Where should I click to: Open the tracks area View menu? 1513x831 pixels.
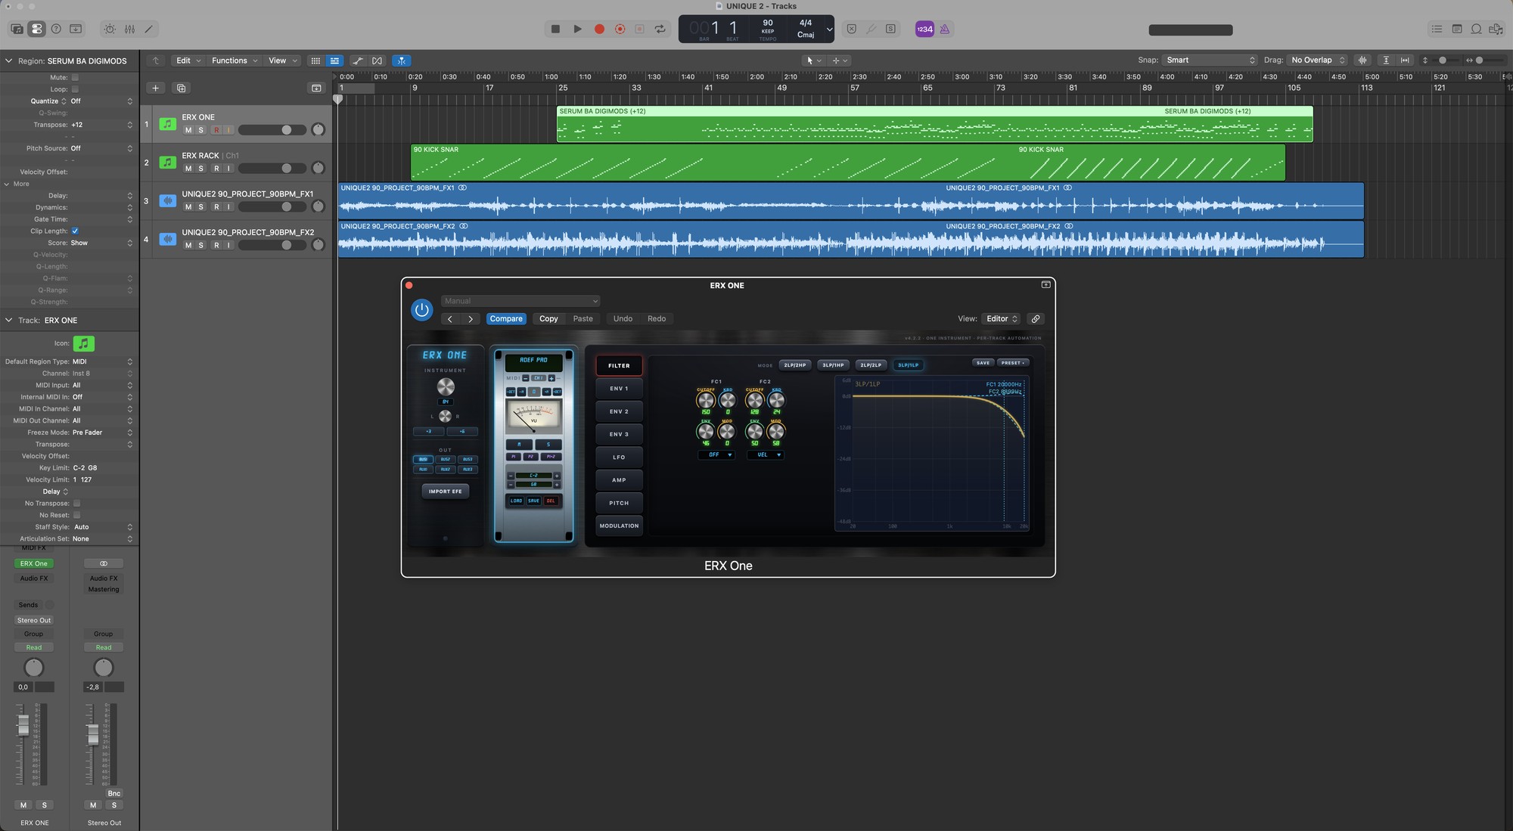click(282, 60)
